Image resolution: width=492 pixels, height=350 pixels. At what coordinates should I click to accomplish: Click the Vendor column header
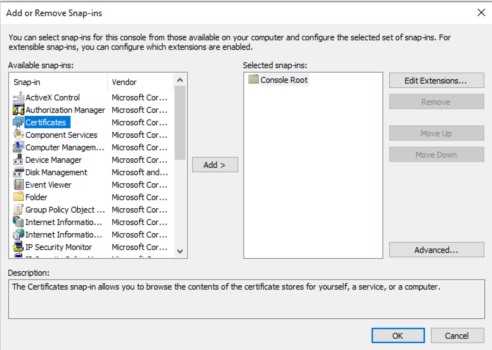140,82
